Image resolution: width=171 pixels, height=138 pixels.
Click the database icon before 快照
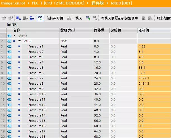[69, 18]
